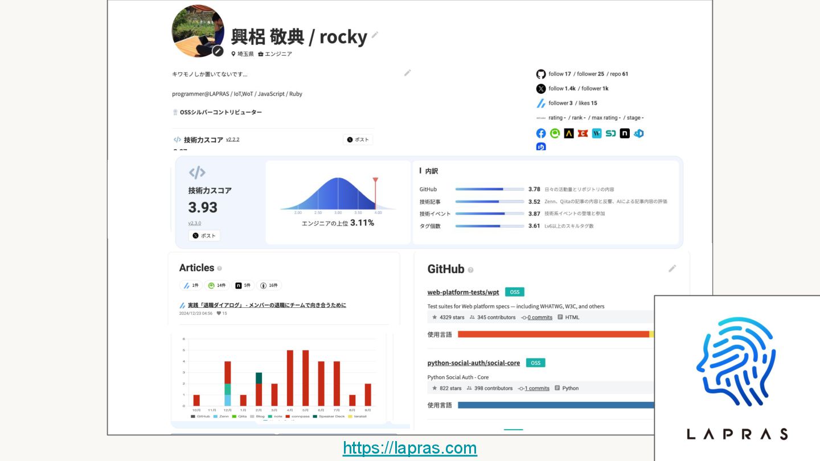Click the help icon next to GitHub heading
Image resolution: width=820 pixels, height=461 pixels.
tap(470, 270)
